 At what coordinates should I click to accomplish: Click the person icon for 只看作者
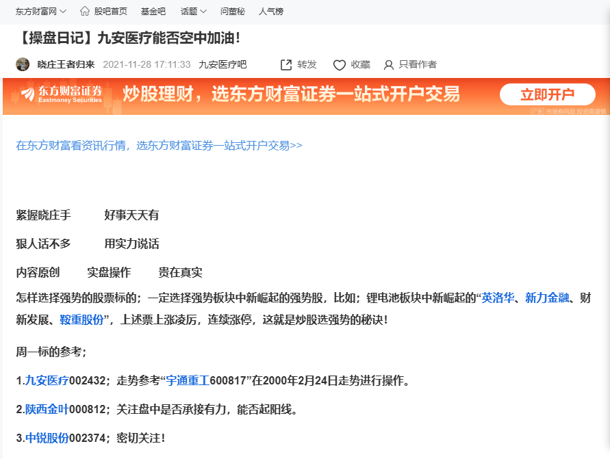(x=388, y=65)
